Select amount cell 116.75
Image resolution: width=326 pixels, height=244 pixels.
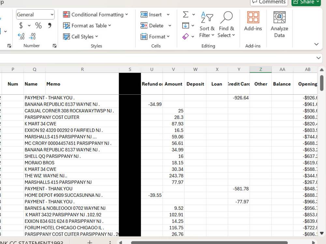(173, 228)
